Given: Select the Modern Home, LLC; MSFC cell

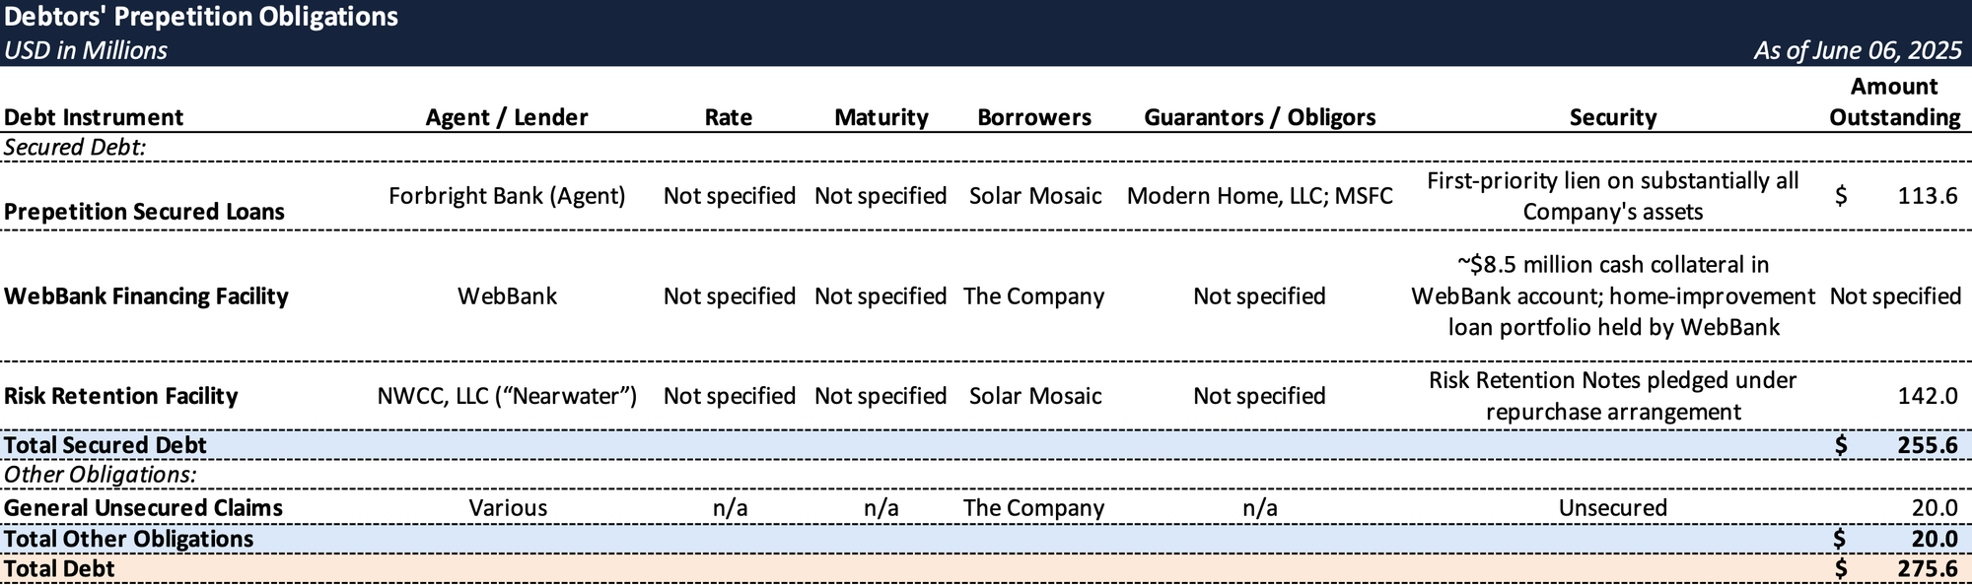Looking at the screenshot, I should click(x=1260, y=196).
